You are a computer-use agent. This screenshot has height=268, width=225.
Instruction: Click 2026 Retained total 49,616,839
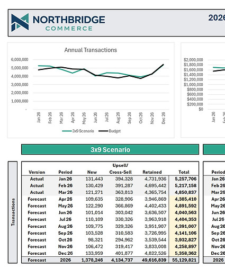click(154, 260)
